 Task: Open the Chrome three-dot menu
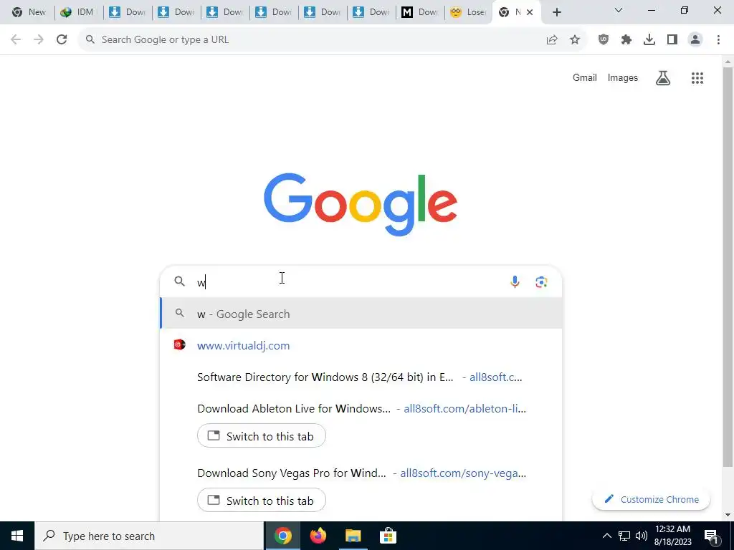(718, 40)
